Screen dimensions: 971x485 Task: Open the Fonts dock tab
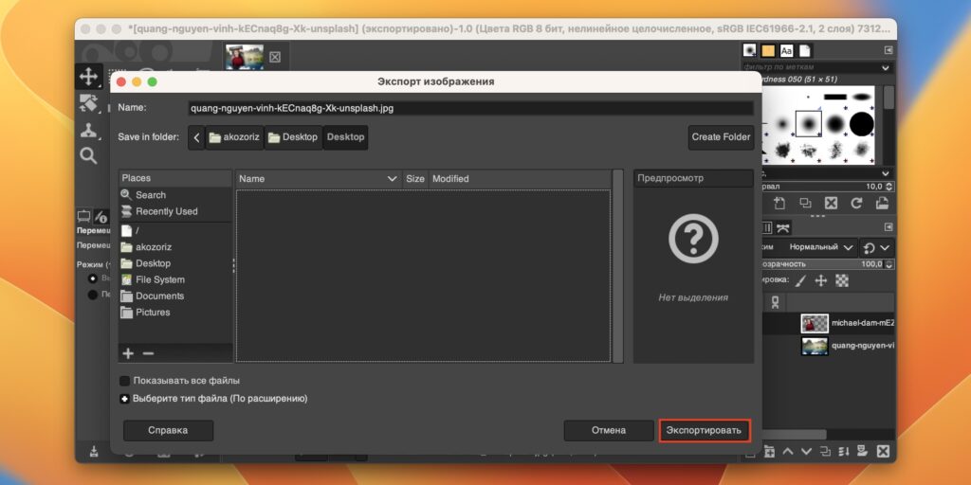[x=786, y=50]
